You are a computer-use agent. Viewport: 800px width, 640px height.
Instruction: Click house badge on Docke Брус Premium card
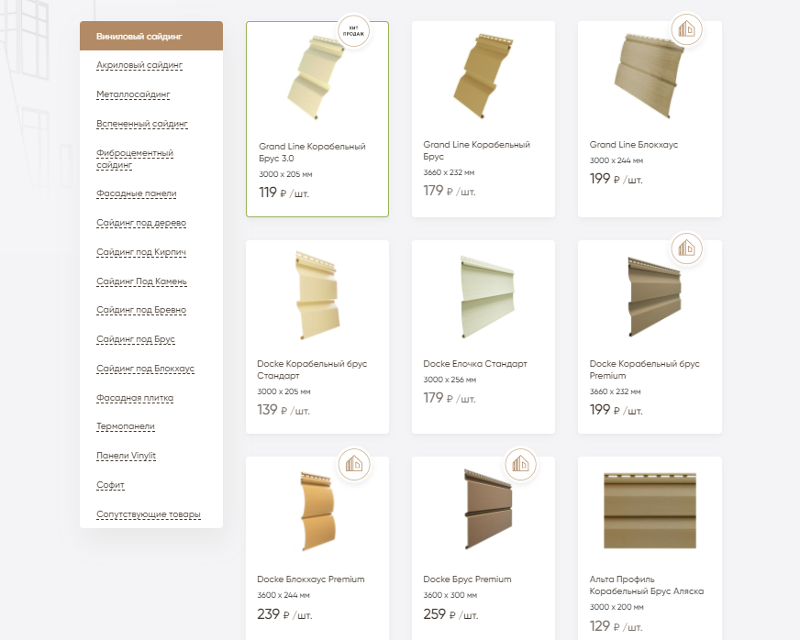point(520,464)
